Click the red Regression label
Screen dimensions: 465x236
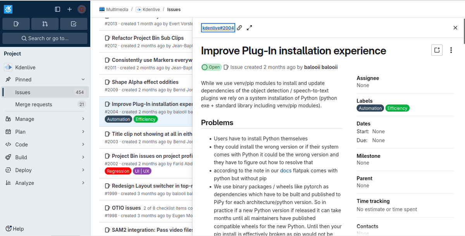coord(118,171)
